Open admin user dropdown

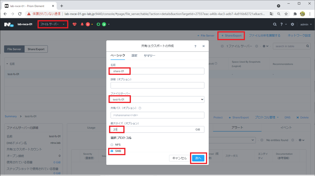306,24
